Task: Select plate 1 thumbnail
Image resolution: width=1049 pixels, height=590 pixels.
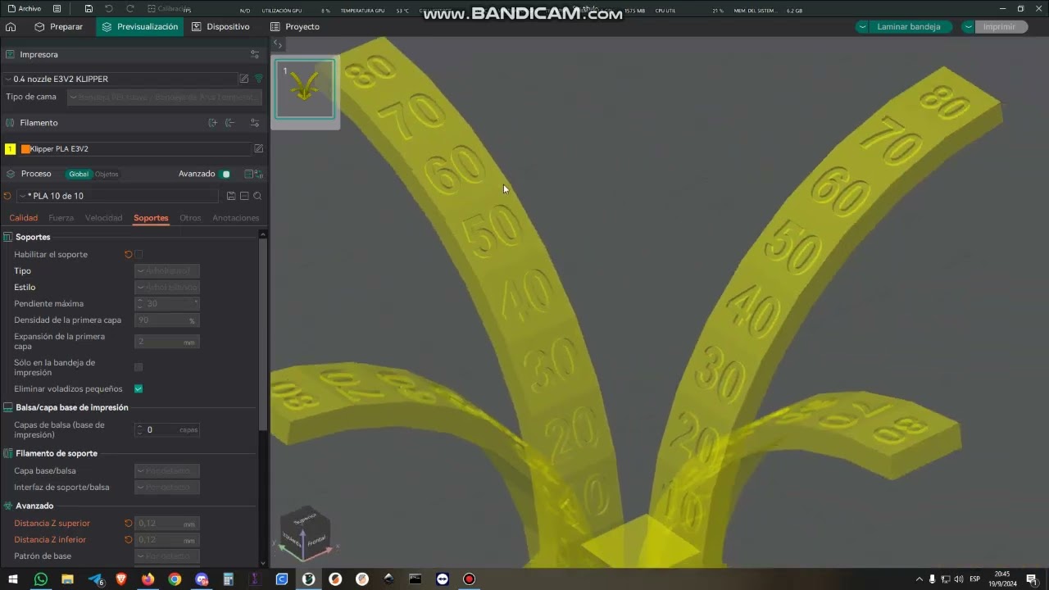Action: pos(305,89)
